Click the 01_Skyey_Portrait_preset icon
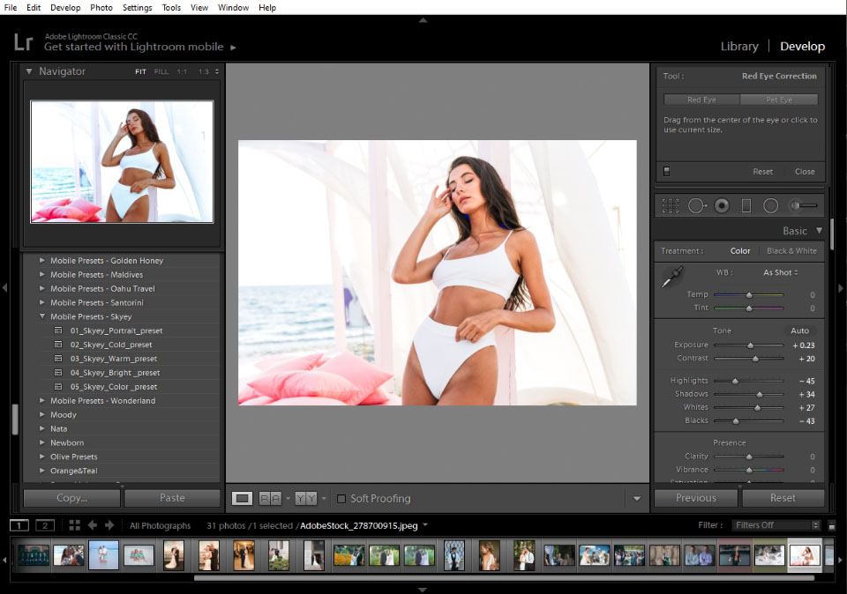847x594 pixels. point(58,330)
